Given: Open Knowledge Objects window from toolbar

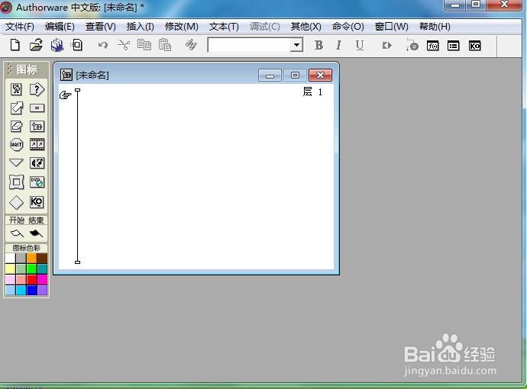Looking at the screenshot, I should pos(474,46).
